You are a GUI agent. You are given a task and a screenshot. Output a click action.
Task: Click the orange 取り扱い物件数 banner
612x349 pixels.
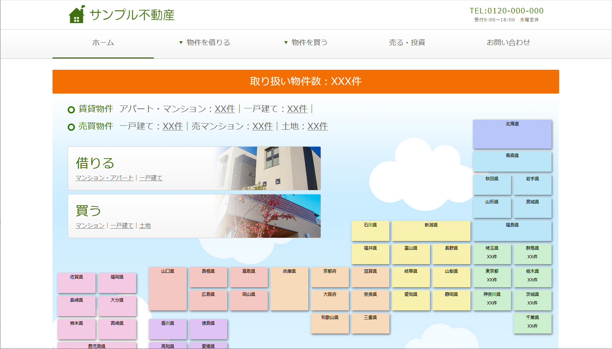coord(306,82)
